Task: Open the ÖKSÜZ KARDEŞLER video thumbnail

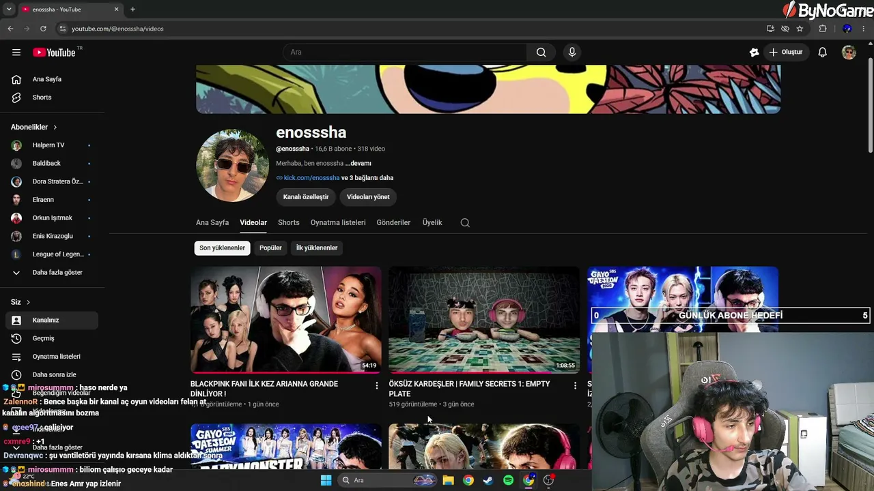Action: pyautogui.click(x=484, y=320)
